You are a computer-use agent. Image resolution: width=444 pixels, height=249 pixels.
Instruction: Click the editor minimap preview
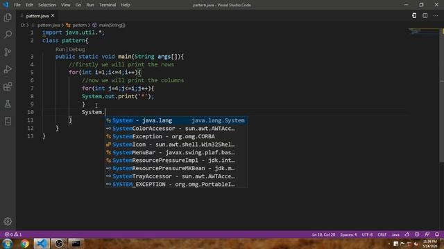coord(424,31)
